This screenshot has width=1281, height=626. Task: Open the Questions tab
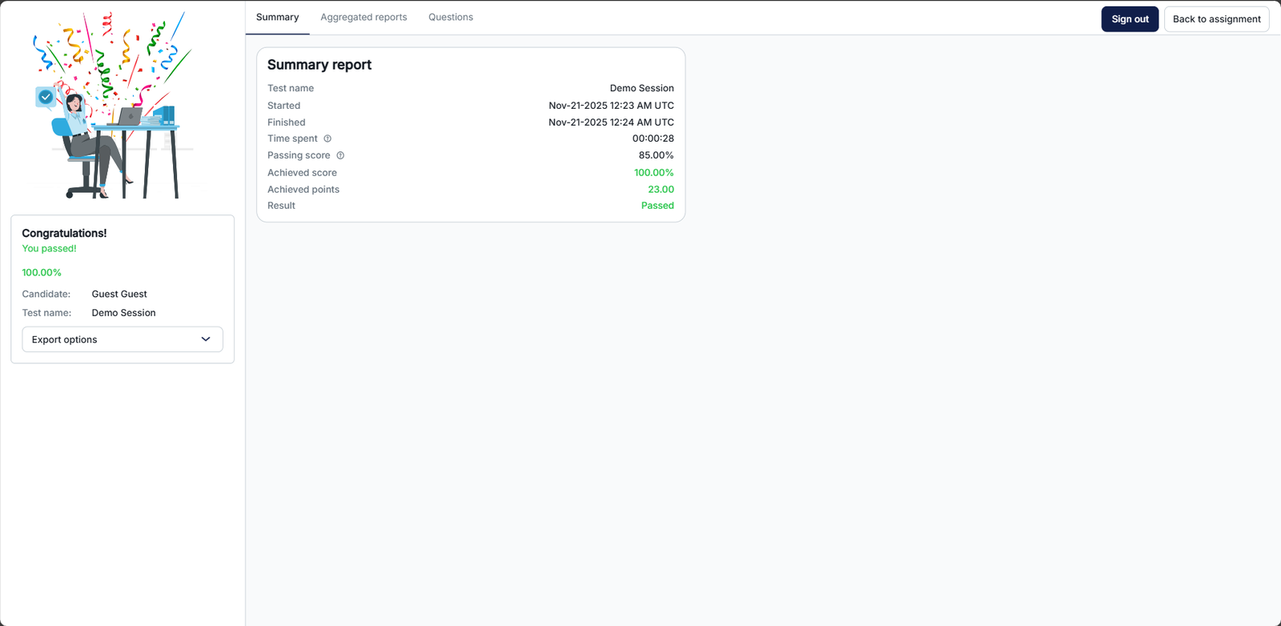(451, 17)
